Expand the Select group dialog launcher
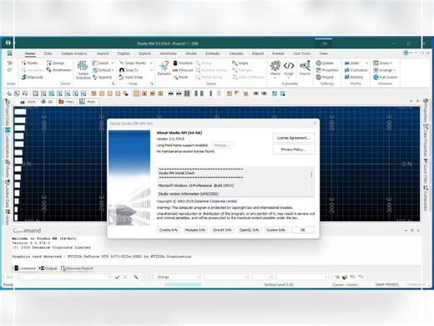The width and height of the screenshot is (434, 326). pyautogui.click(x=114, y=84)
